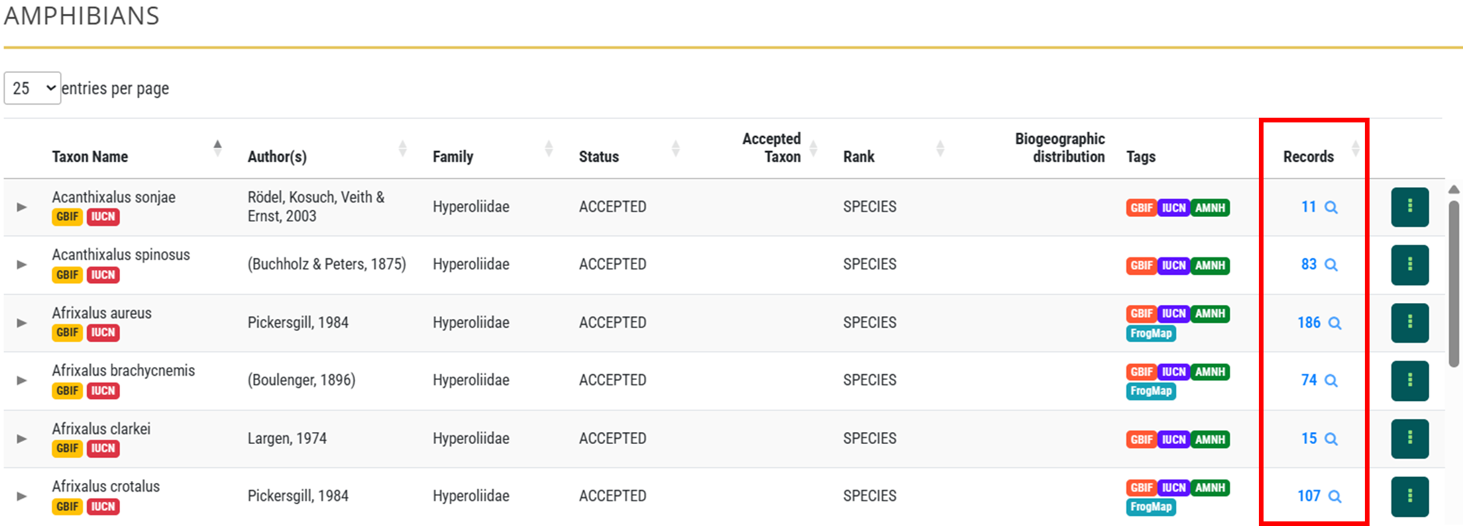
Task: Sort by the Rank column header
Action: (859, 157)
